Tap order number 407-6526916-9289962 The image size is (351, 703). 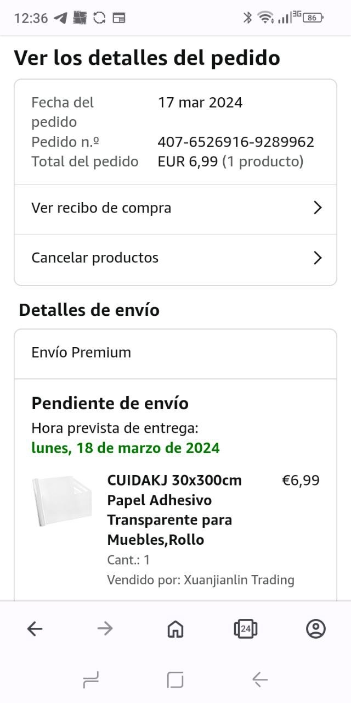point(236,142)
